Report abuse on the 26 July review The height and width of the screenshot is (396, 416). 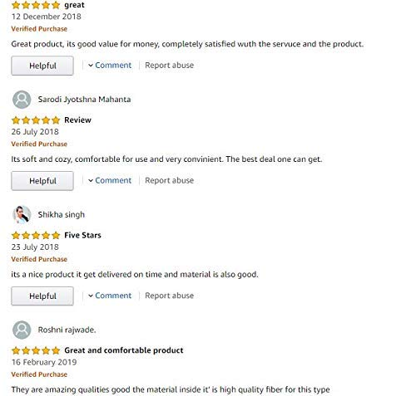(170, 180)
